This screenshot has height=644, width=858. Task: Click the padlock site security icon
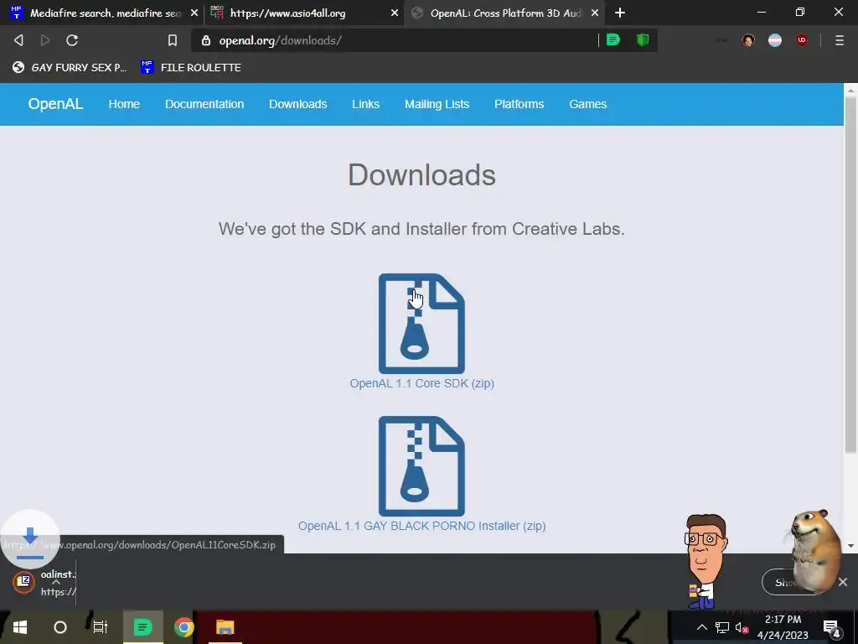click(206, 40)
